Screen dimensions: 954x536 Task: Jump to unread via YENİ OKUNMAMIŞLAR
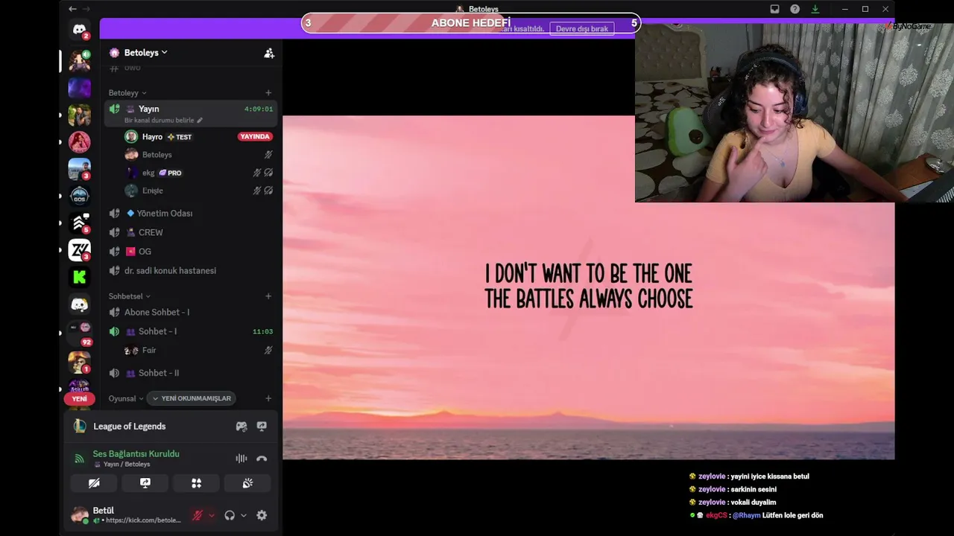pos(192,398)
